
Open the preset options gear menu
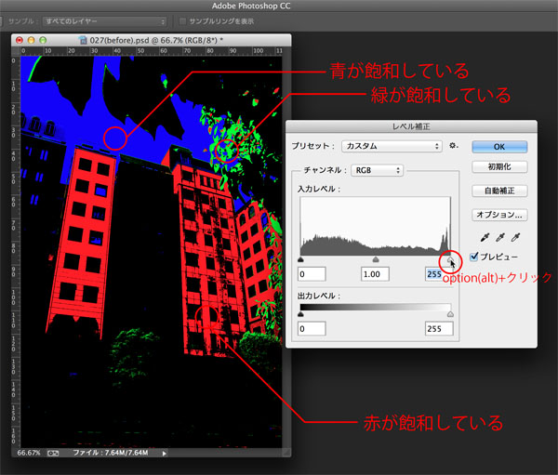454,146
